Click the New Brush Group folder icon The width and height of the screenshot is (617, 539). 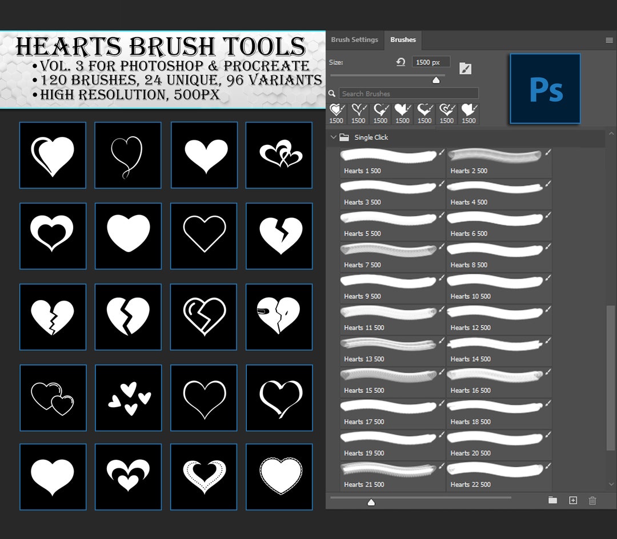[552, 500]
